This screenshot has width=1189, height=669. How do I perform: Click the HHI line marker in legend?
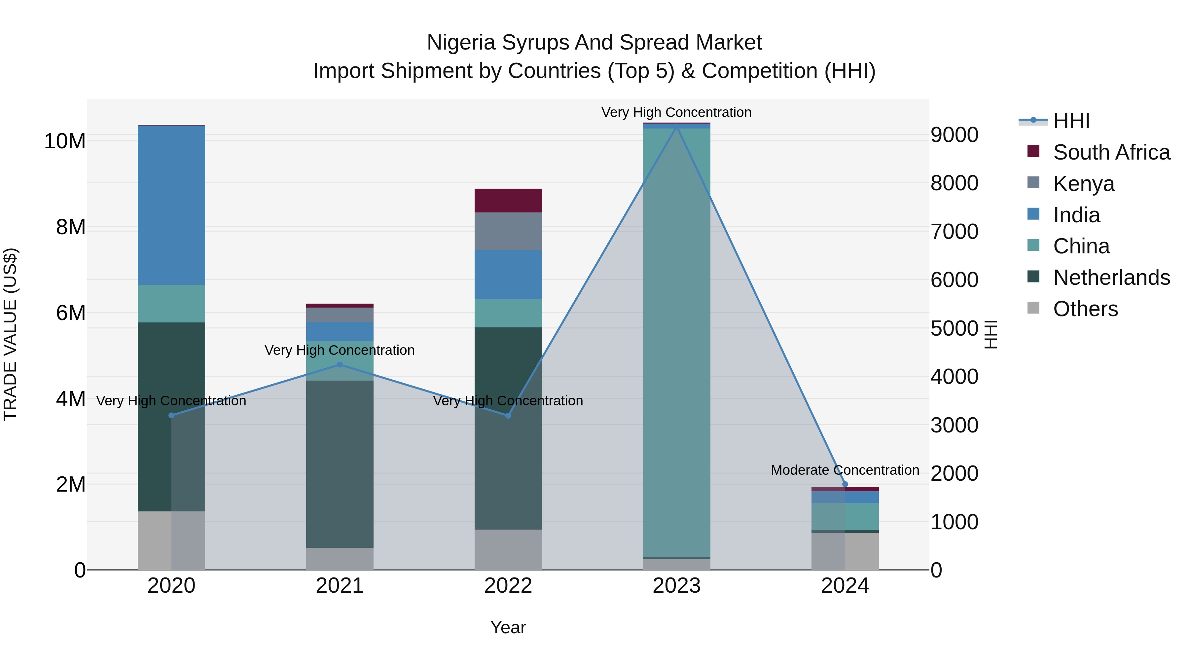(x=1033, y=120)
